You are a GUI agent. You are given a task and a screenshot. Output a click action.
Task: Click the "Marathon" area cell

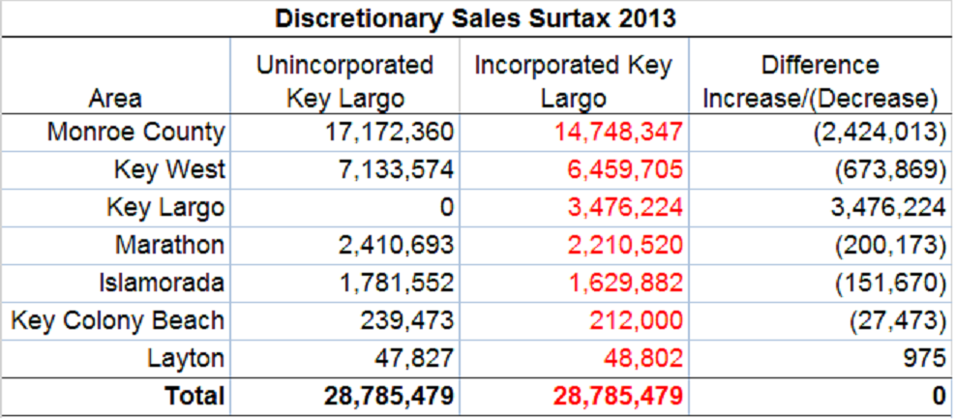(x=169, y=245)
